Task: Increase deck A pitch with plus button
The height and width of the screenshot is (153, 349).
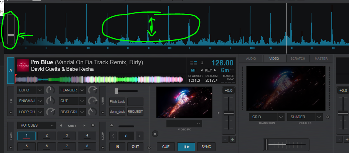Action: point(232,140)
